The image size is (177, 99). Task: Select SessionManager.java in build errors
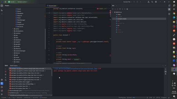(x=15, y=90)
